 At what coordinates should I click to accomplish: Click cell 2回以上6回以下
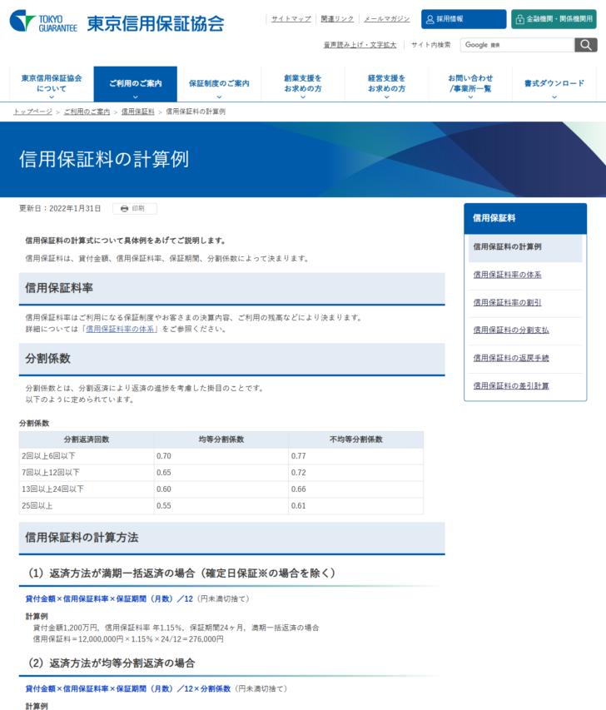tap(87, 456)
